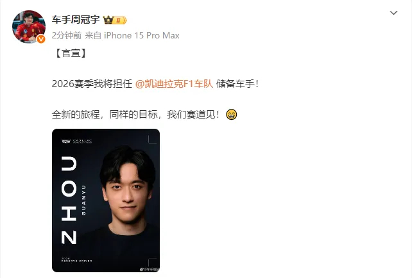Open the post options chevron menu
This screenshot has height=278, width=412.
pos(393,13)
